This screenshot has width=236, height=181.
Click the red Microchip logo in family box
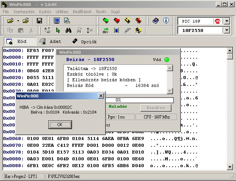coord(218,21)
